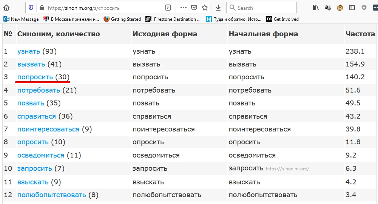This screenshot has height=204, width=378.
Task: Click frequency value 49.5
Action: 353,103
